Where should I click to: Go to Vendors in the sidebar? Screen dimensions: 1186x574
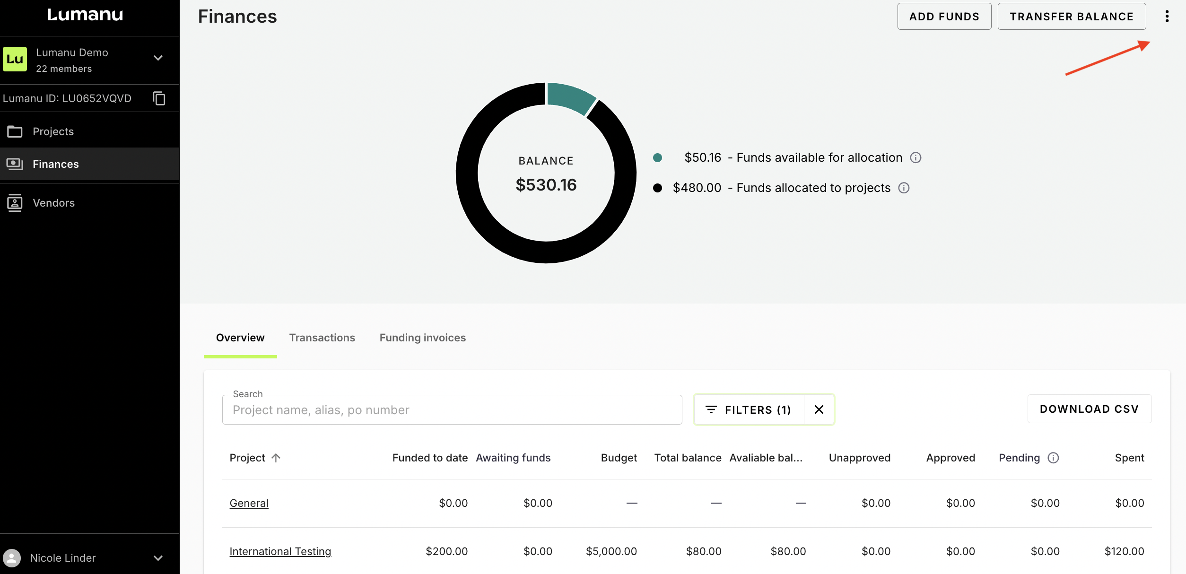(53, 203)
